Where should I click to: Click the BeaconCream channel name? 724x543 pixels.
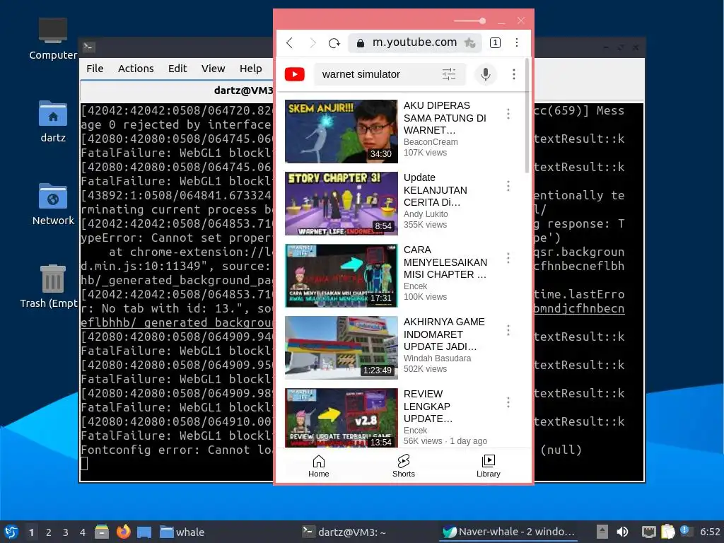click(x=431, y=141)
